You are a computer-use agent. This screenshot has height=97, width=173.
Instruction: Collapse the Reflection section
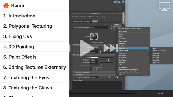tap(74, 55)
